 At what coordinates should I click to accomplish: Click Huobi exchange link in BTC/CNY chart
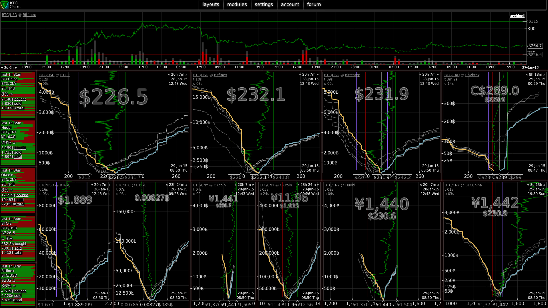point(350,185)
